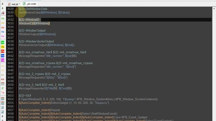Apply the red Aa text color
Screen dimensions: 216x121
[3, 28]
